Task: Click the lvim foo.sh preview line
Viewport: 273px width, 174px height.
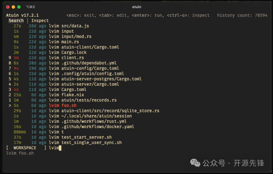Action: 20,153
